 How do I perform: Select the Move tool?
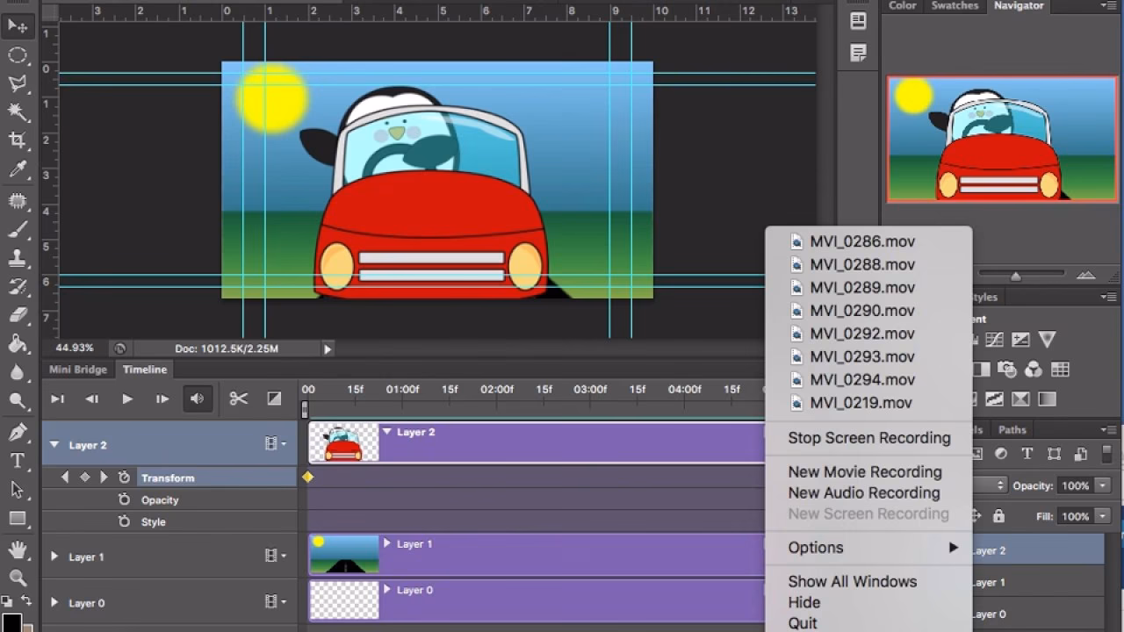[x=18, y=26]
